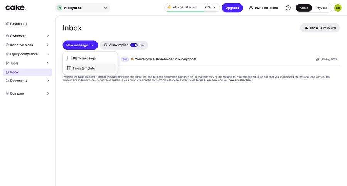Expand the Let's get started progress panel
347x186 pixels.
pyautogui.click(x=214, y=7)
